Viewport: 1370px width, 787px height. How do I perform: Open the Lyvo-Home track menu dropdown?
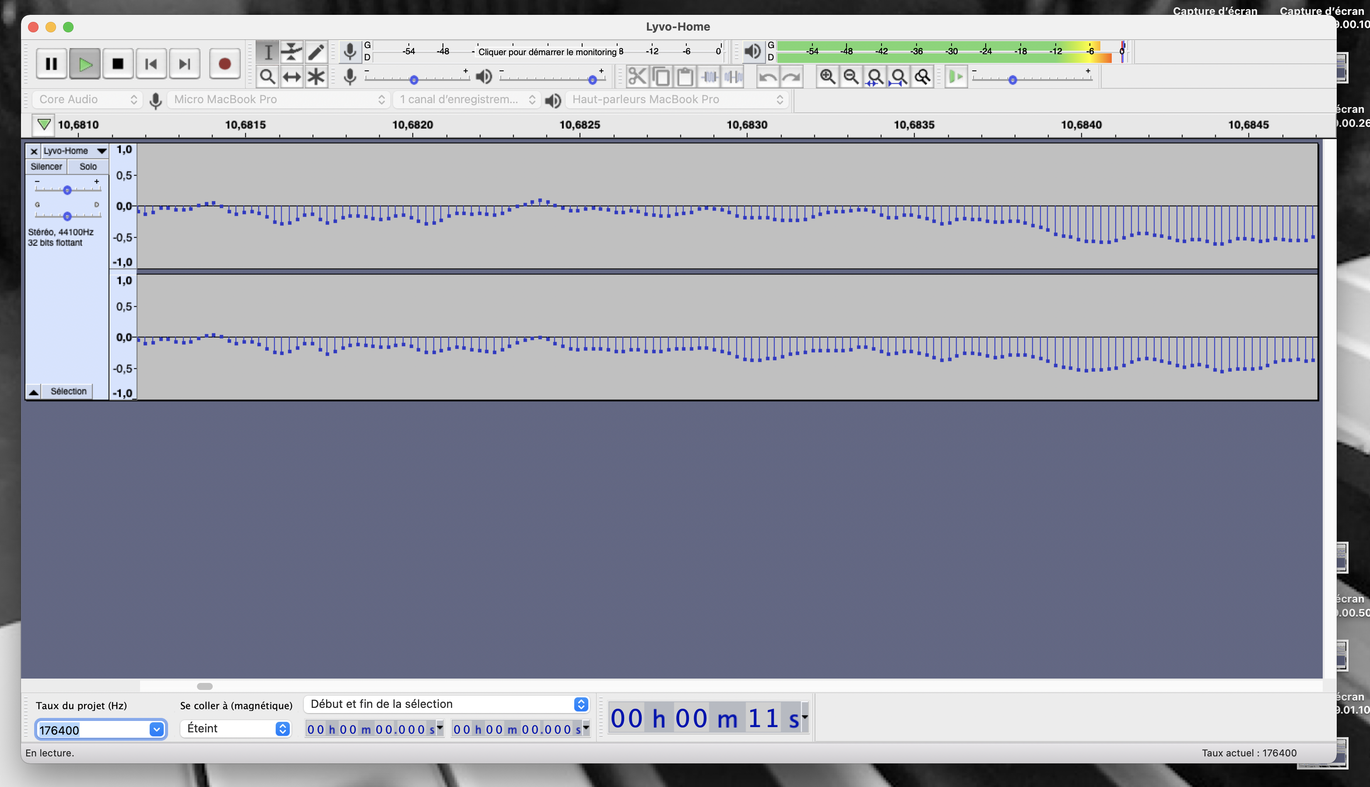[75, 151]
